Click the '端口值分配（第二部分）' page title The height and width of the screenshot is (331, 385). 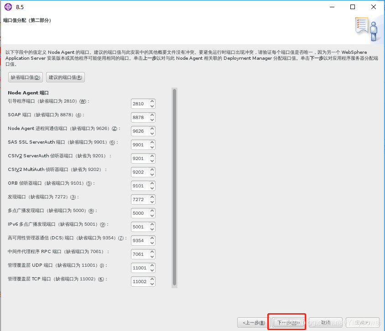click(27, 21)
